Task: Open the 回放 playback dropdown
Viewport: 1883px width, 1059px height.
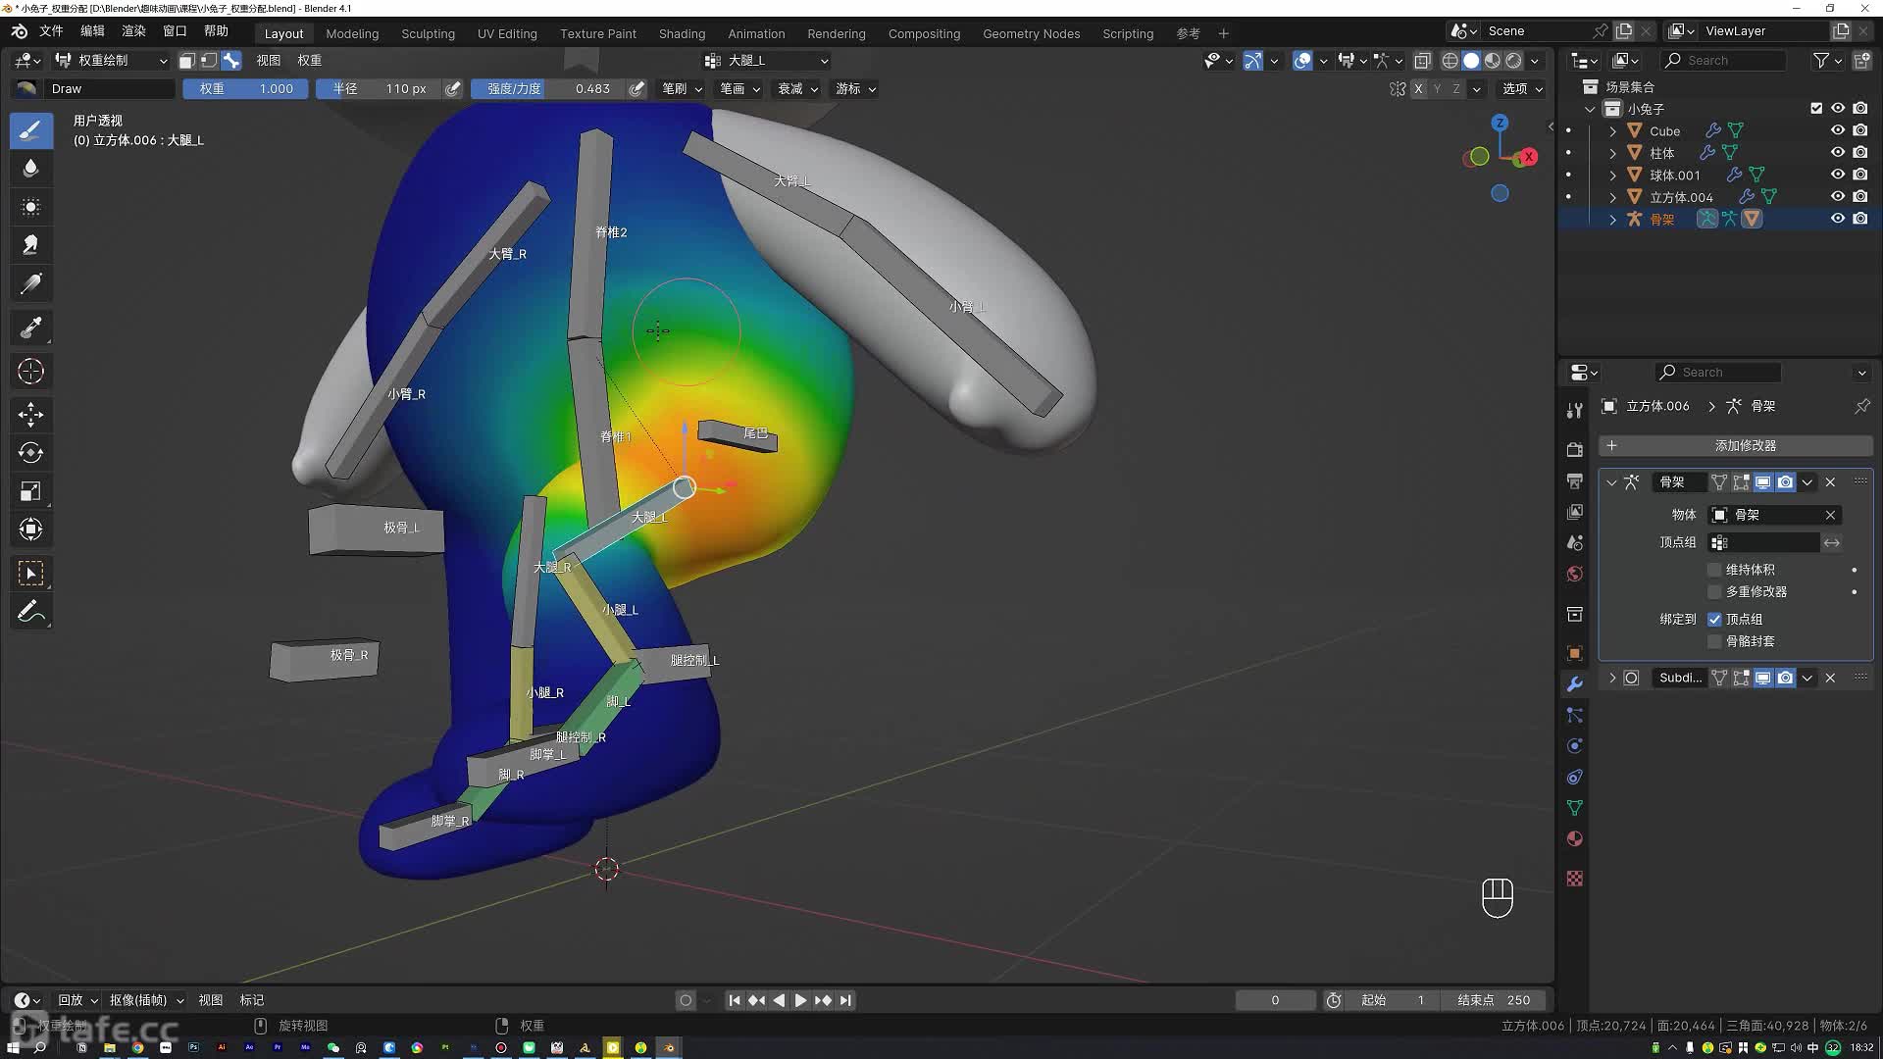Action: point(77,1000)
